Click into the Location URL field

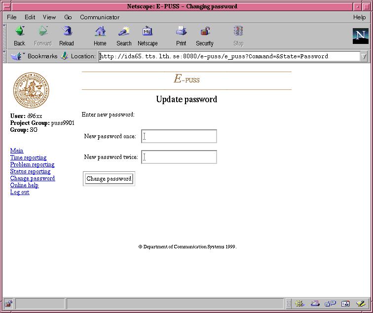click(x=229, y=56)
